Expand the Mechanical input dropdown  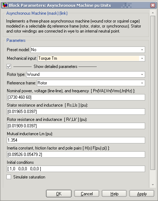tap(92, 58)
